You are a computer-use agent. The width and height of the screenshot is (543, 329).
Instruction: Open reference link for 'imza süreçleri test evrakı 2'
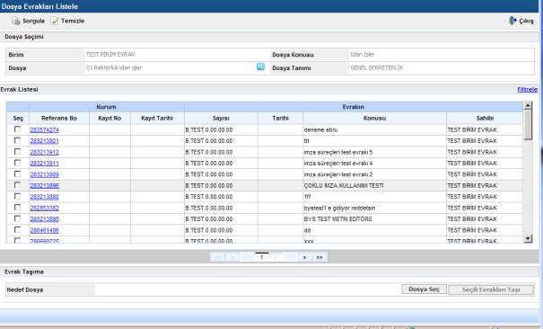[44, 174]
